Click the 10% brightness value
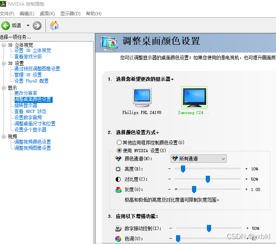This screenshot has width=276, height=244. [255, 169]
